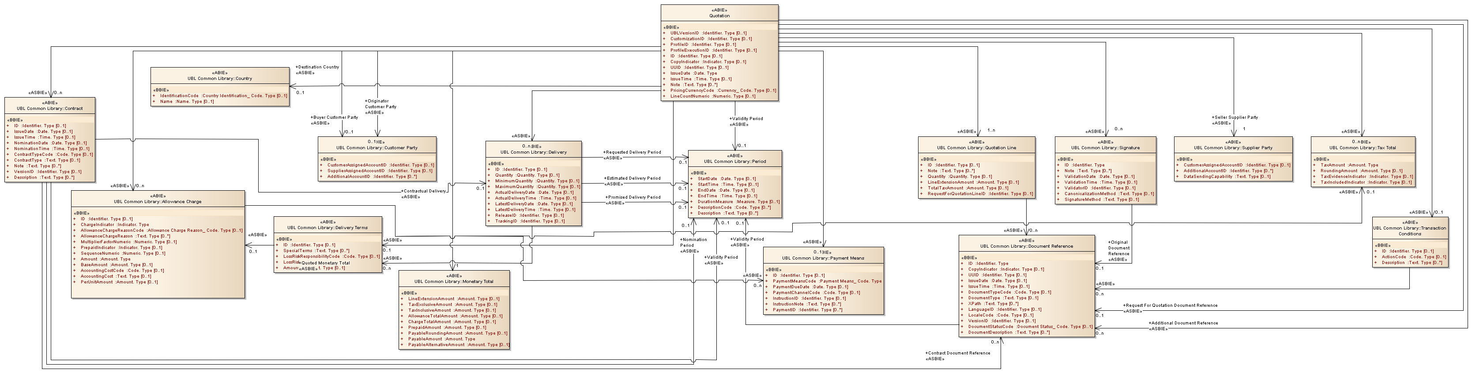Click the Allowance Charge class title
This screenshot has height=373, width=1472.
(157, 201)
